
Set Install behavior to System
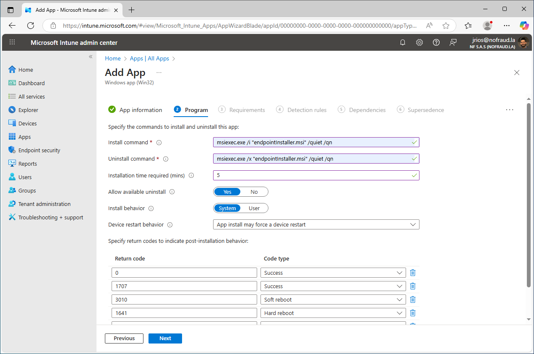(x=227, y=208)
